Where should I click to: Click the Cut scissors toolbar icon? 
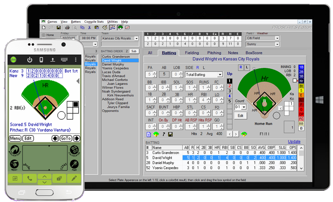[x=89, y=27]
